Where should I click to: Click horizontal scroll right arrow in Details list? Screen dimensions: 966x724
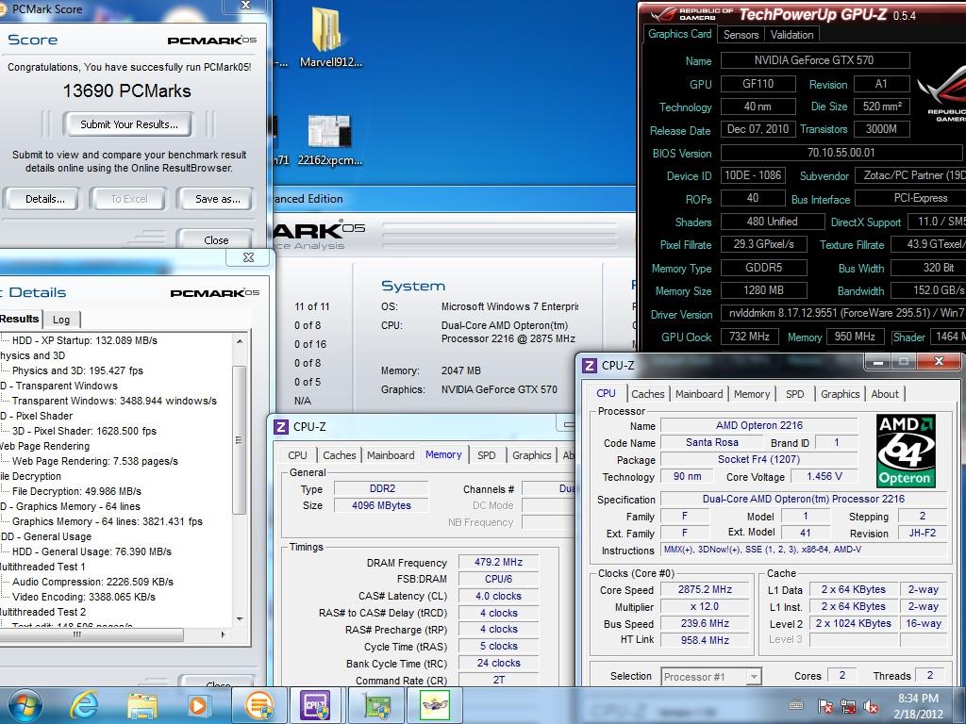point(223,634)
